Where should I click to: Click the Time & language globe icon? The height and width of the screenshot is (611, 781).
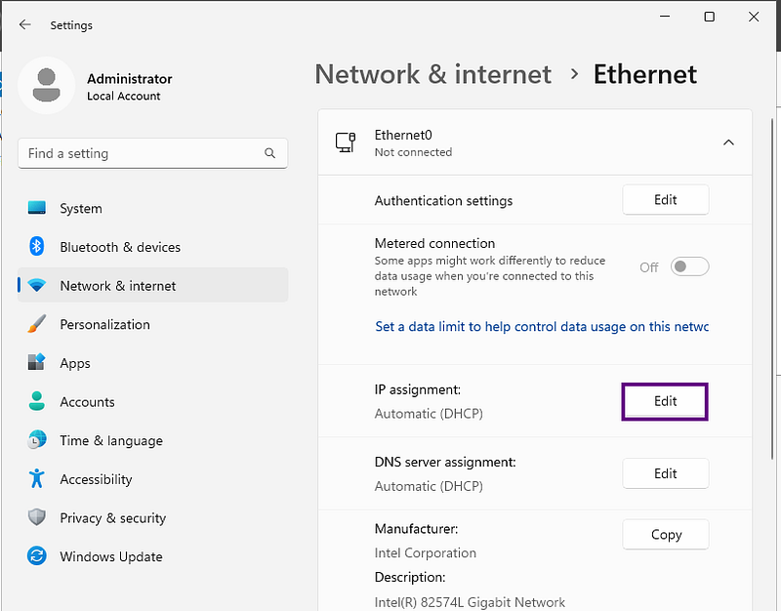tap(37, 440)
